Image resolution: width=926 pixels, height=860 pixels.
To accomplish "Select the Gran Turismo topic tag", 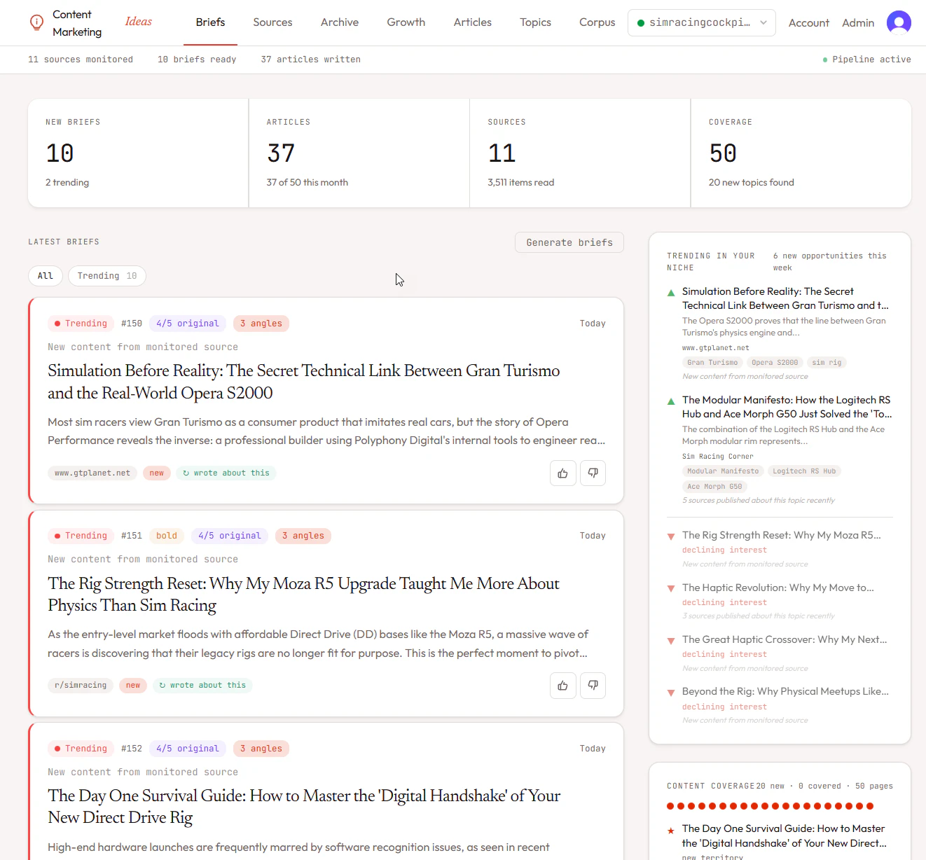I will coord(712,362).
